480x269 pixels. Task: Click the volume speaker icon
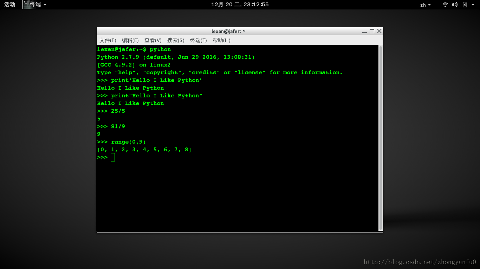click(455, 5)
